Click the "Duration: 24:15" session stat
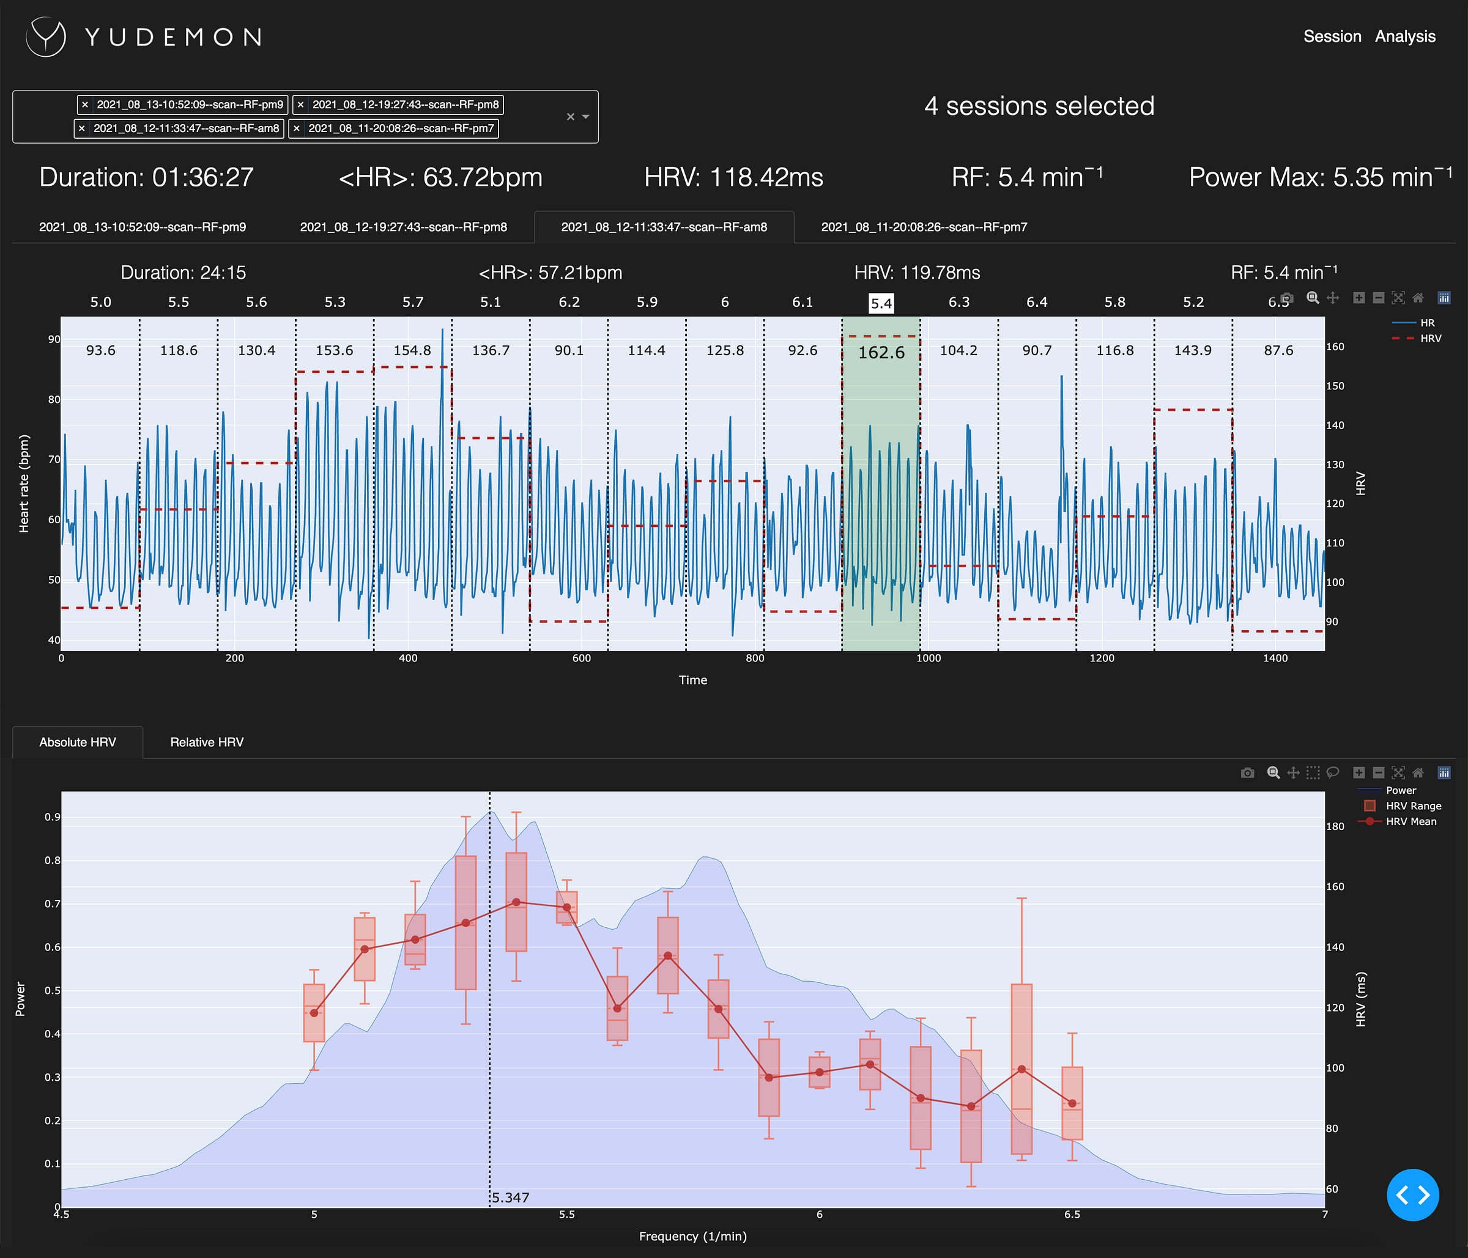This screenshot has width=1468, height=1258. point(183,273)
